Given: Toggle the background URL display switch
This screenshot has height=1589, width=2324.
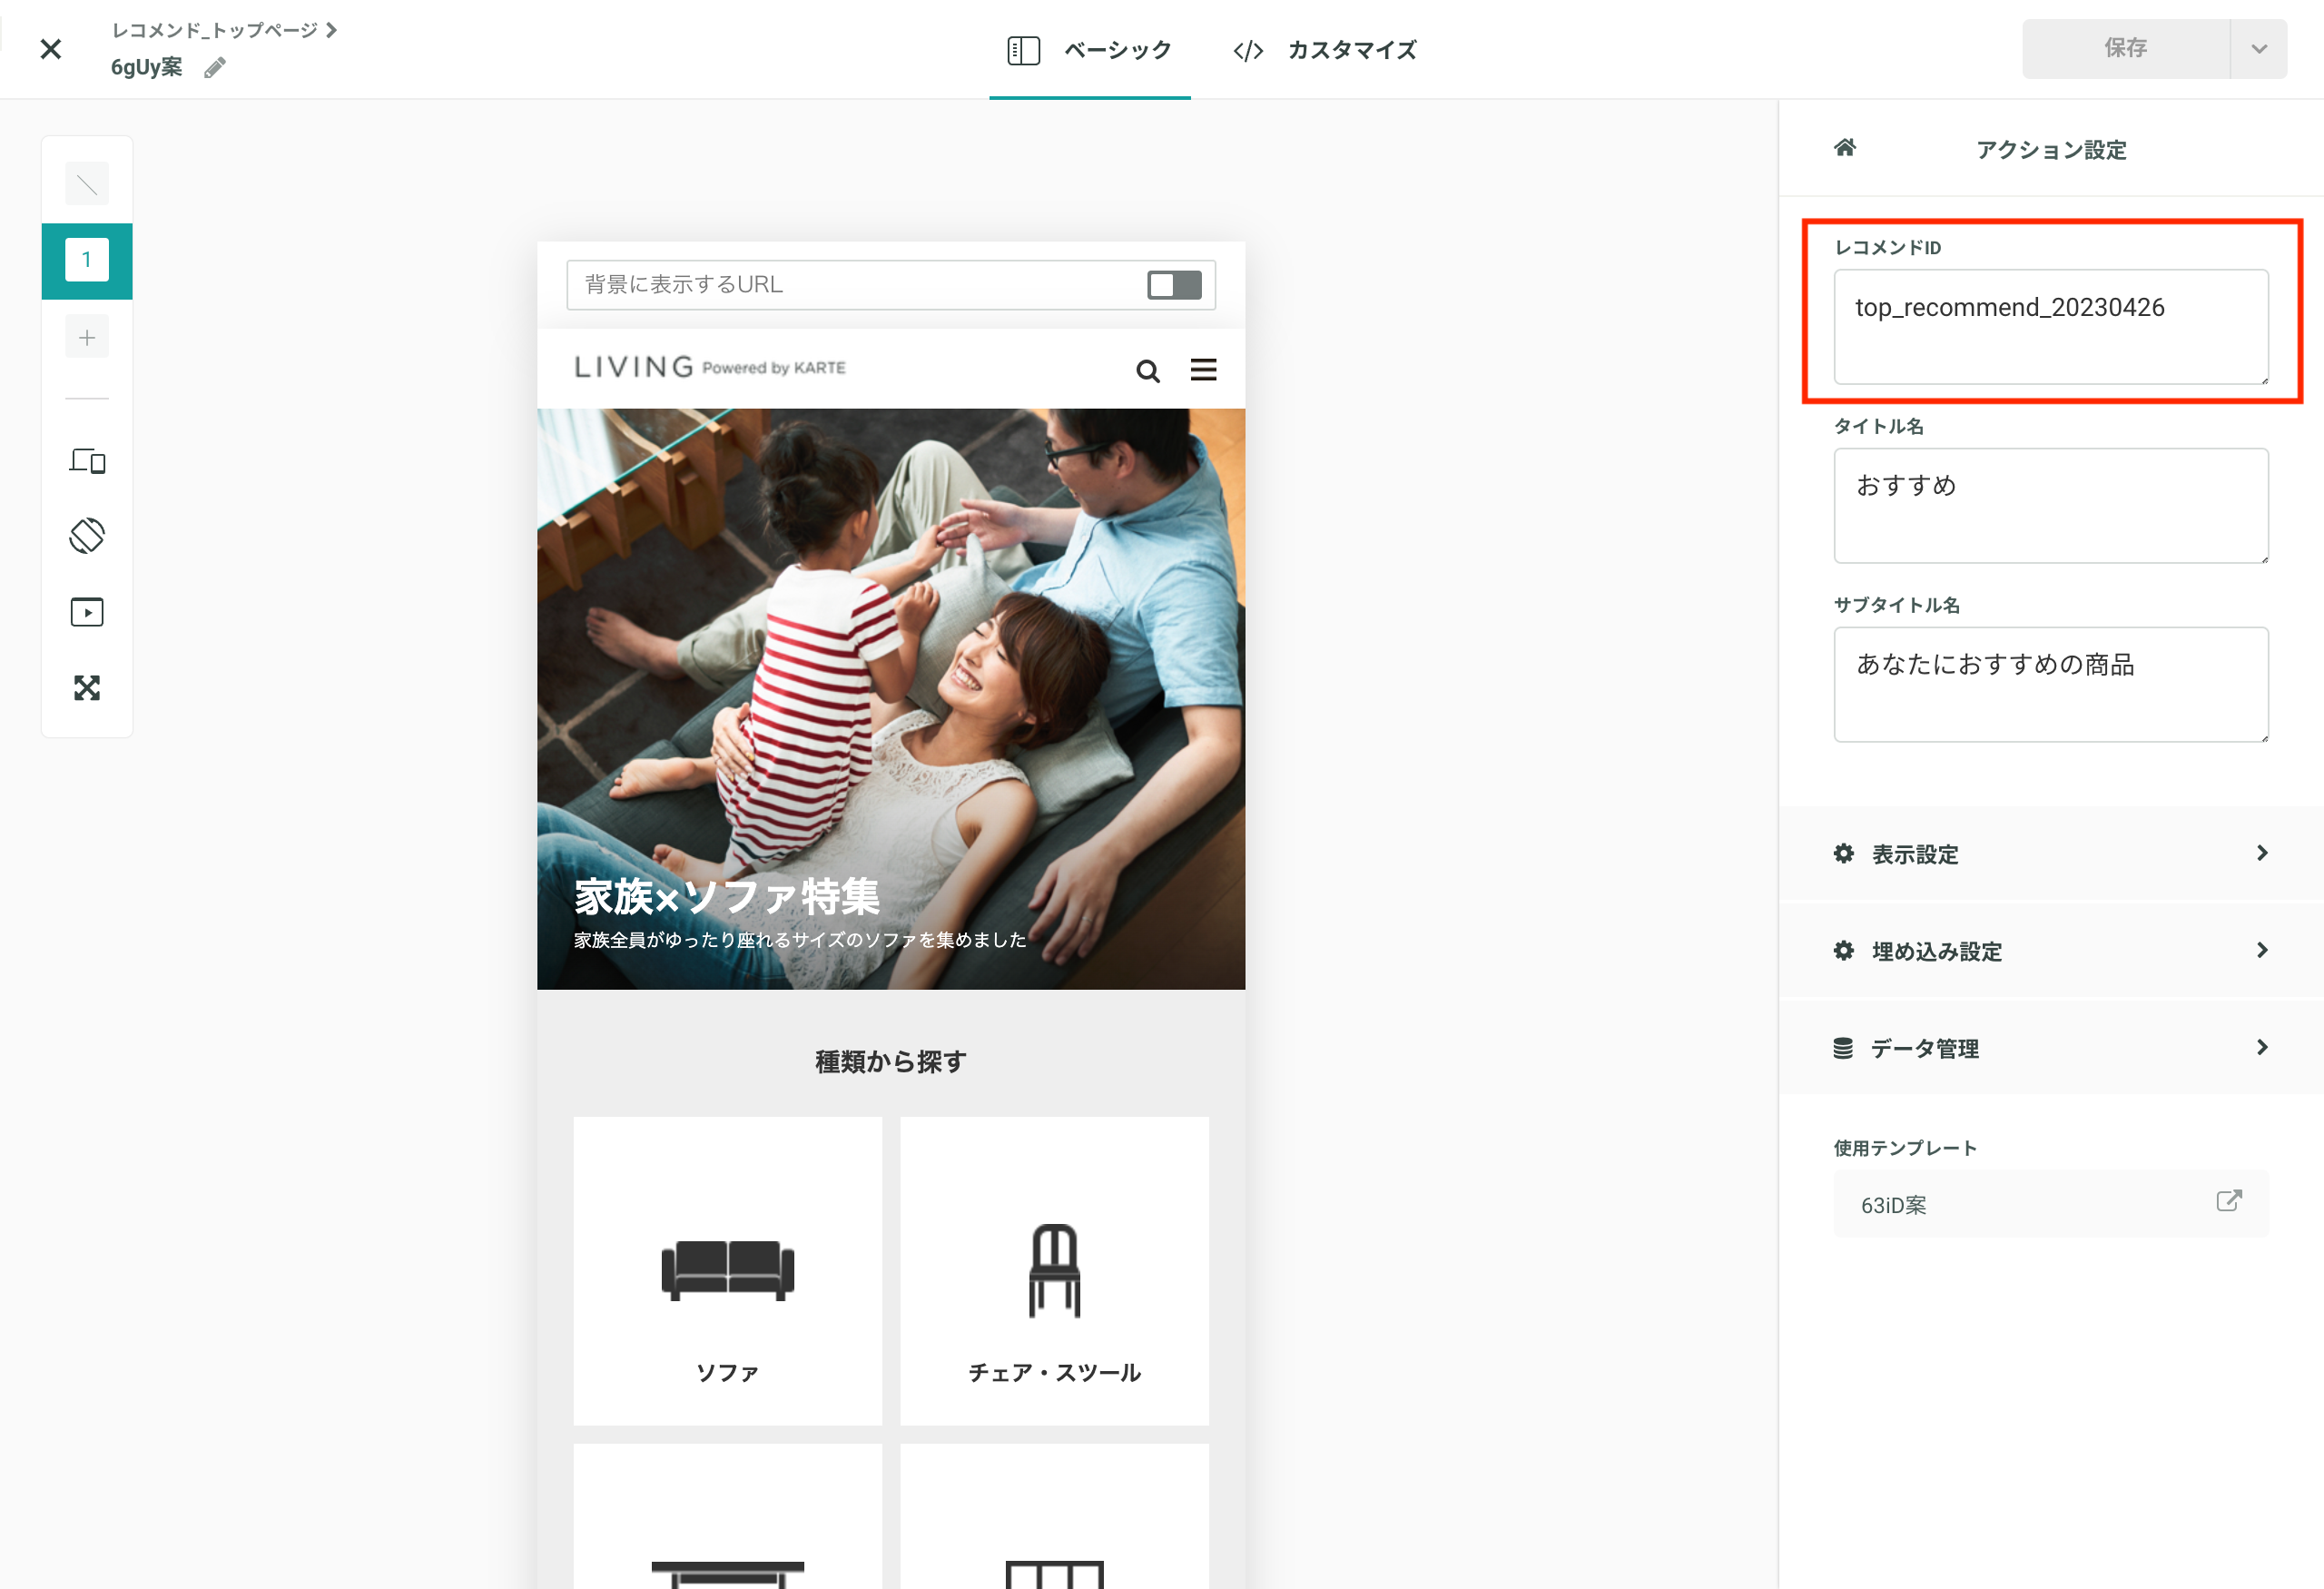Looking at the screenshot, I should (1174, 285).
